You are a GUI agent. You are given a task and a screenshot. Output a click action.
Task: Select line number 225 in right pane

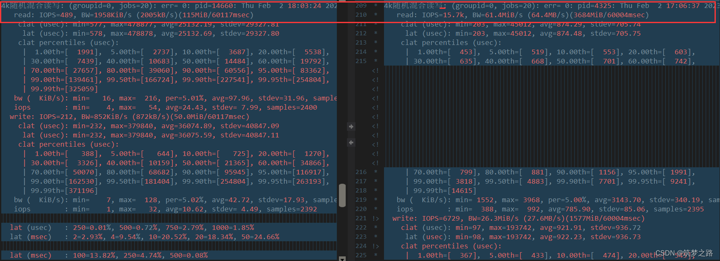361,255
